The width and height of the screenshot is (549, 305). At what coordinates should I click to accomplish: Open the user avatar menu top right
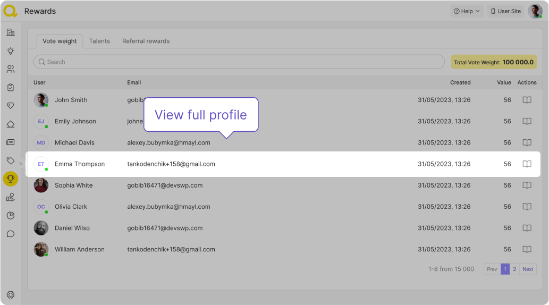[535, 11]
